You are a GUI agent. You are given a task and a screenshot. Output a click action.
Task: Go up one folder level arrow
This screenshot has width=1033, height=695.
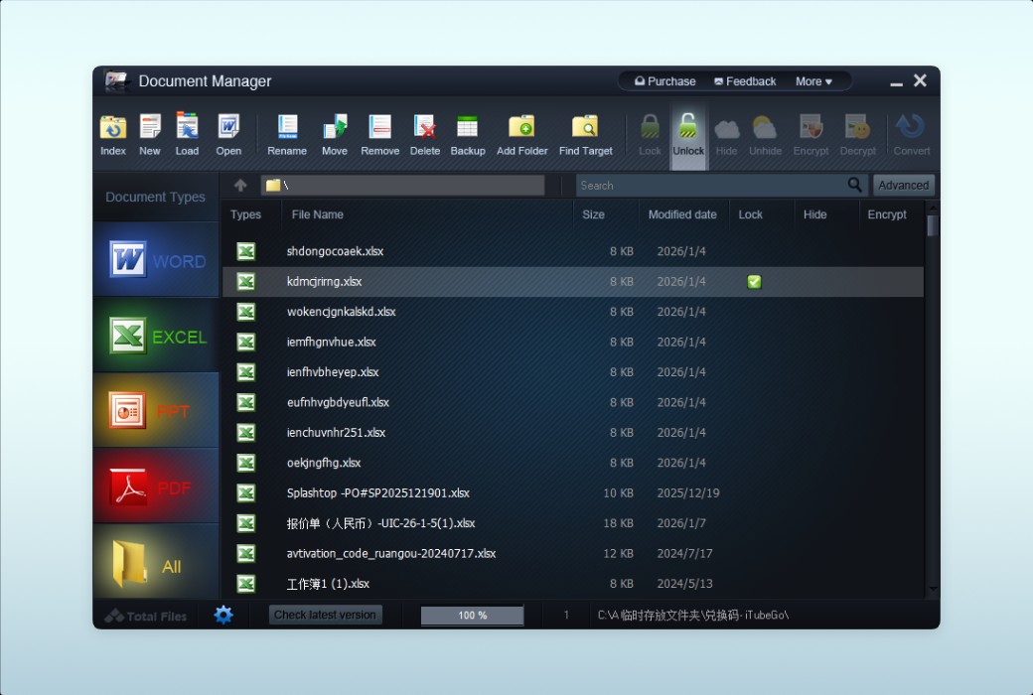(x=240, y=186)
